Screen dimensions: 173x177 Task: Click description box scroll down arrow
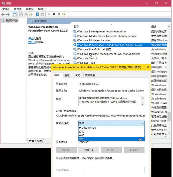[x=143, y=104]
